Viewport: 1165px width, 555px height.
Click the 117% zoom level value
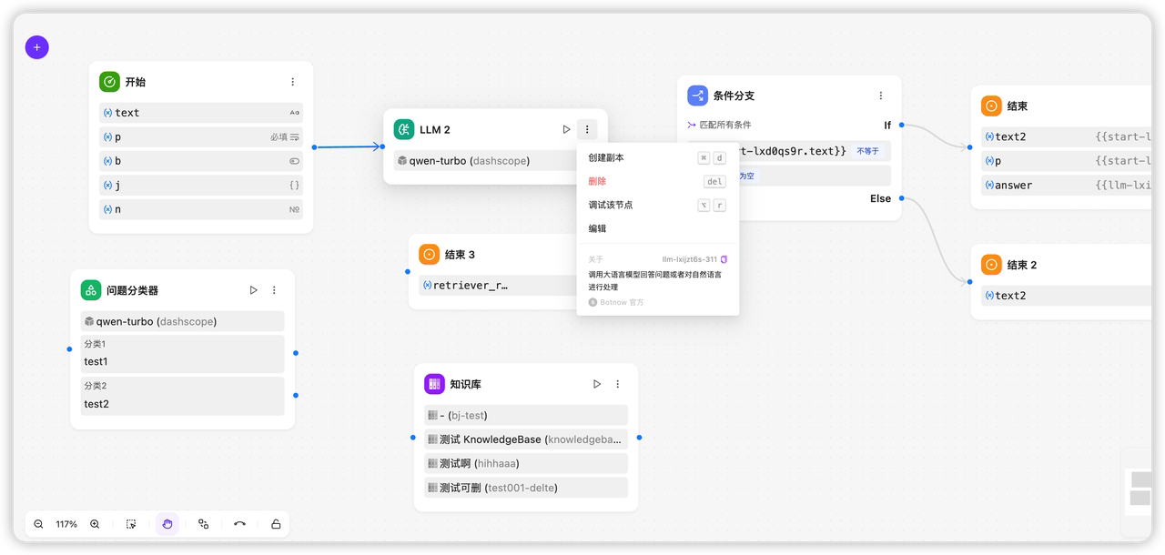66,524
